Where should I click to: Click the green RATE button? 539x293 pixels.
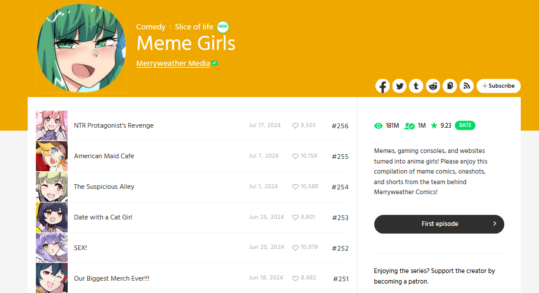tap(465, 125)
